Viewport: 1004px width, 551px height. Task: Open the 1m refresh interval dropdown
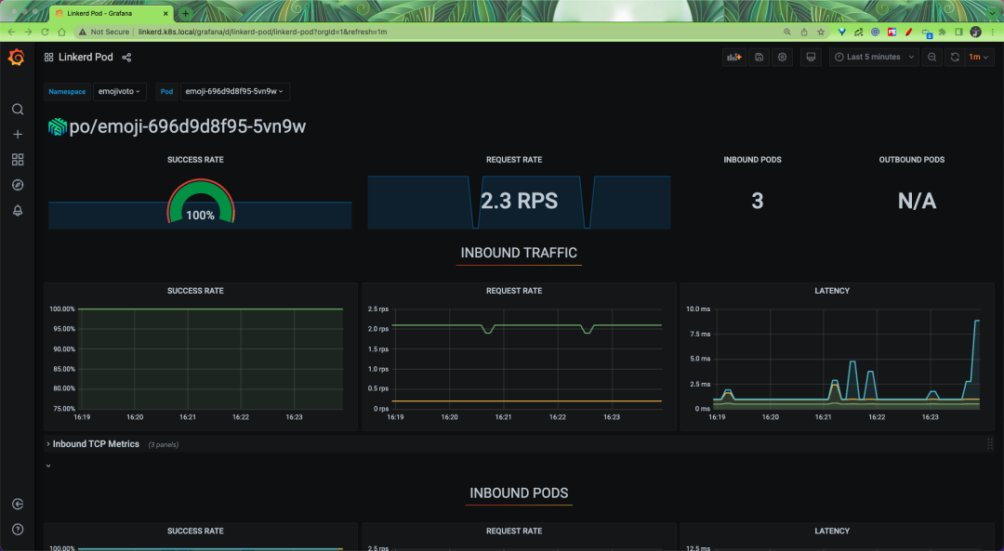(978, 57)
